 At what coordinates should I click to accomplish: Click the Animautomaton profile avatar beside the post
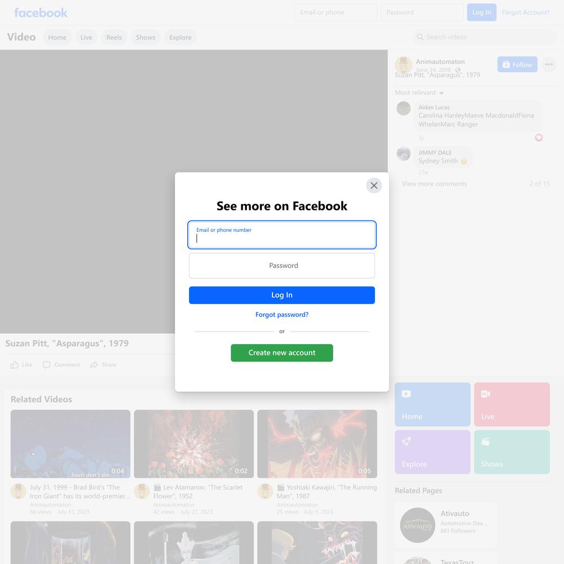point(403,65)
